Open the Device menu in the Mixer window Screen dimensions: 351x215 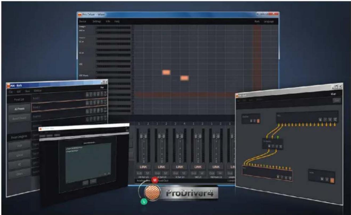[82, 21]
